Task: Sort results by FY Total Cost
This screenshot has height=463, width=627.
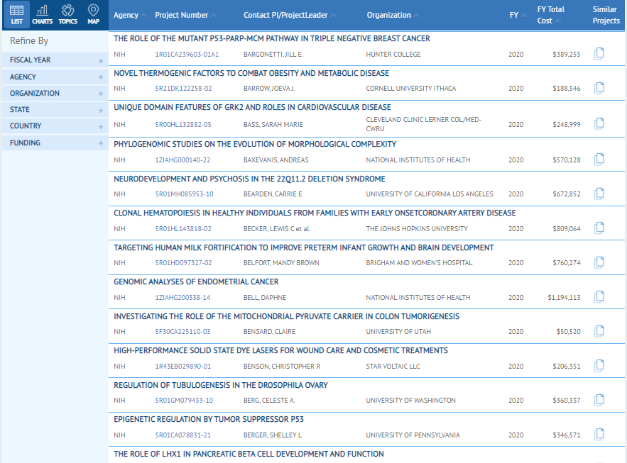Action: pos(551,15)
